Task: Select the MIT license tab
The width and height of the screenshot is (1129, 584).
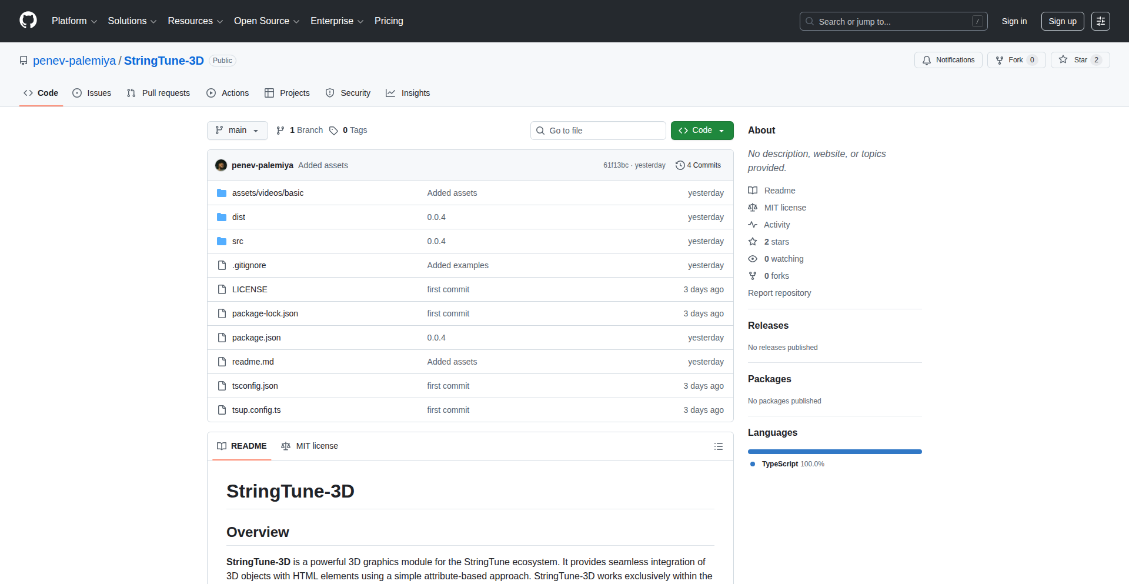Action: pos(310,446)
